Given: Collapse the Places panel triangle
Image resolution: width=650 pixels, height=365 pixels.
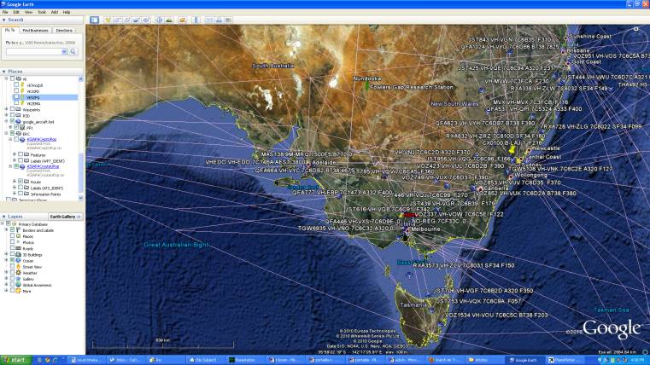Looking at the screenshot, I should click(3, 72).
